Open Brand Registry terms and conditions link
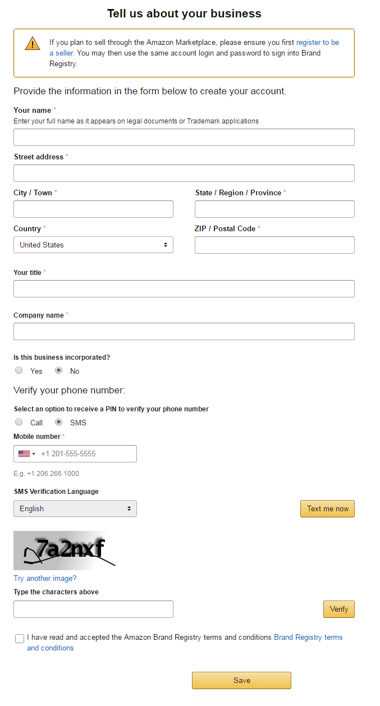 point(308,638)
